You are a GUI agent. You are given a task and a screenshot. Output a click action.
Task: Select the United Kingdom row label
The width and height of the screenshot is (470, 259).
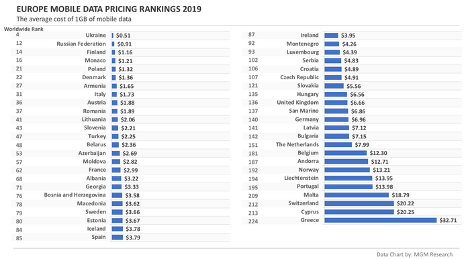297,103
